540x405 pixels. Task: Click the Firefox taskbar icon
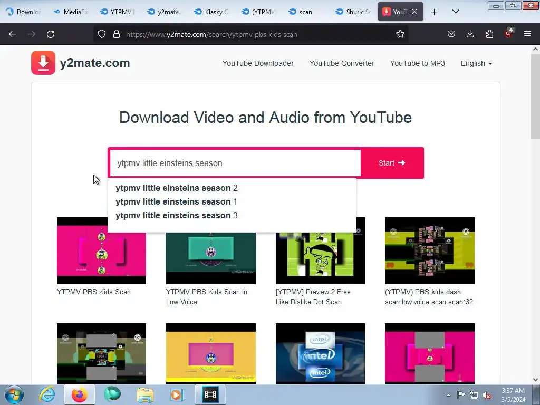(x=80, y=394)
